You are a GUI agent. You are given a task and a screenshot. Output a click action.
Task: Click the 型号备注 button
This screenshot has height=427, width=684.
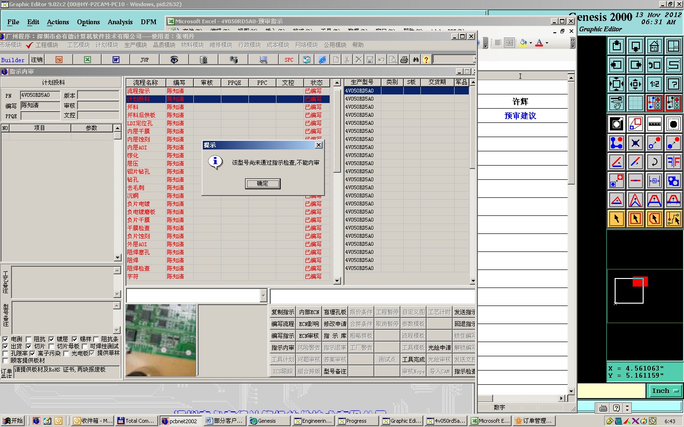coord(335,371)
